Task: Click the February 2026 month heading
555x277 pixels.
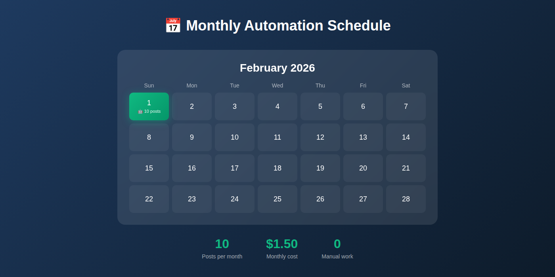Action: coord(277,68)
